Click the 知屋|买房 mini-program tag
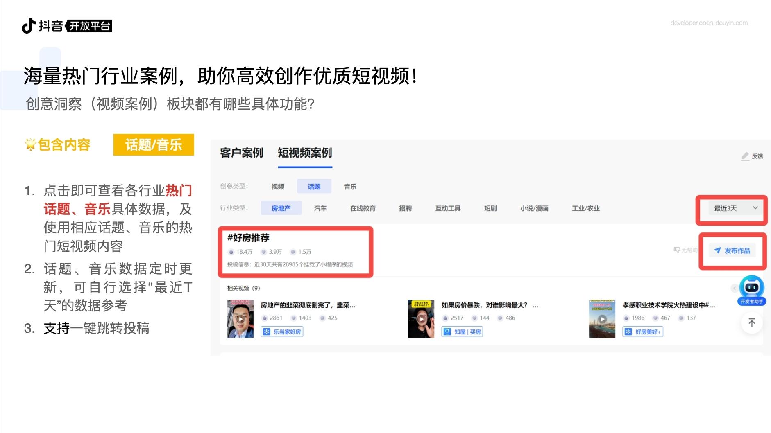The height and width of the screenshot is (433, 771). pyautogui.click(x=462, y=332)
